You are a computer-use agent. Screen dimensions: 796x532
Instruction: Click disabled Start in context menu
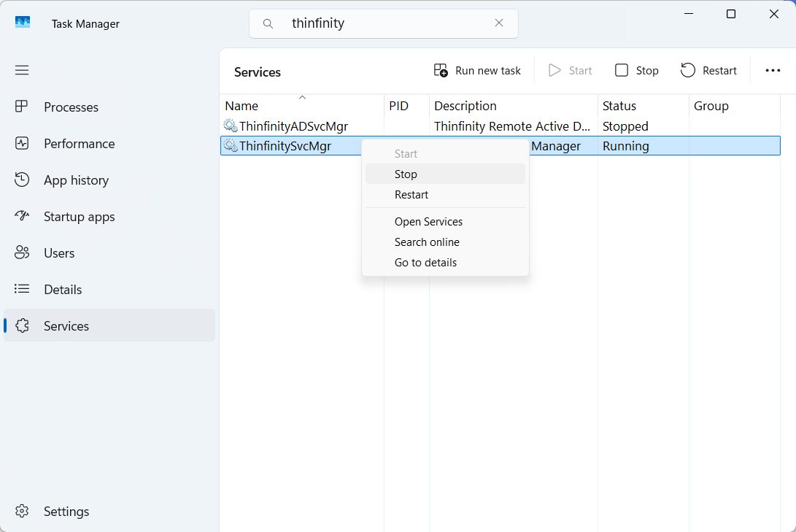[x=445, y=154]
